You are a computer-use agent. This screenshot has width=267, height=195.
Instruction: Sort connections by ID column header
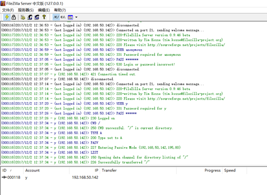pyautogui.click(x=12, y=170)
